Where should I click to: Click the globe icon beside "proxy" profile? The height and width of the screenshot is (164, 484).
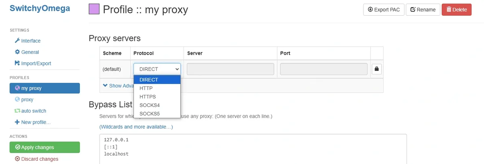(x=17, y=99)
